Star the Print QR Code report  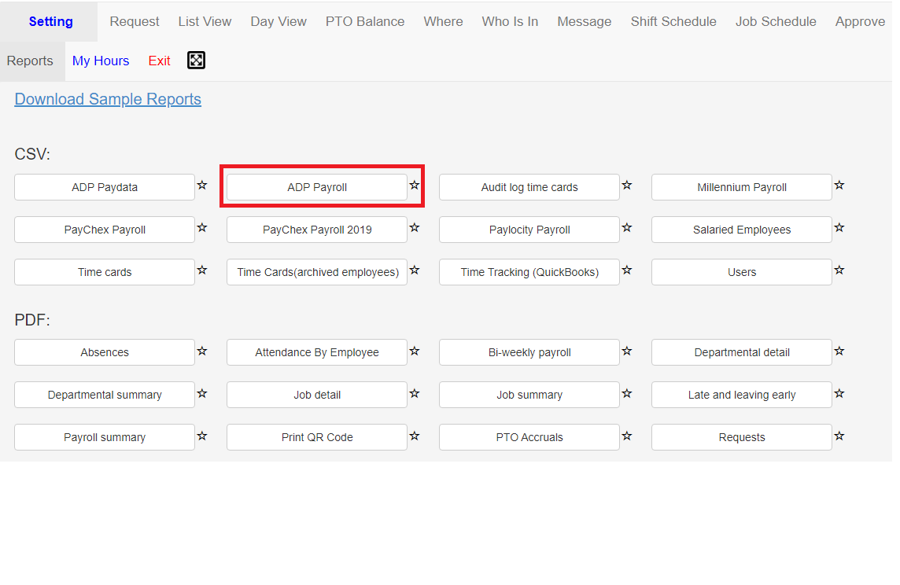415,436
